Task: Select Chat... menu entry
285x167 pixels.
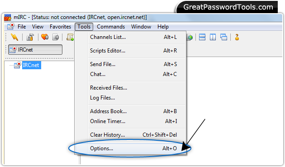Action: click(x=130, y=74)
